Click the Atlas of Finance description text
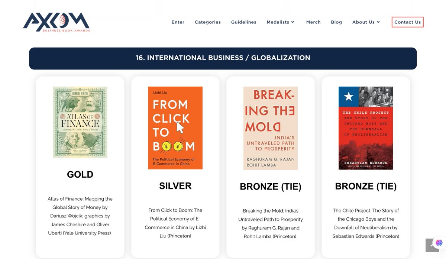Screen dimensions: 446x259 (80, 216)
